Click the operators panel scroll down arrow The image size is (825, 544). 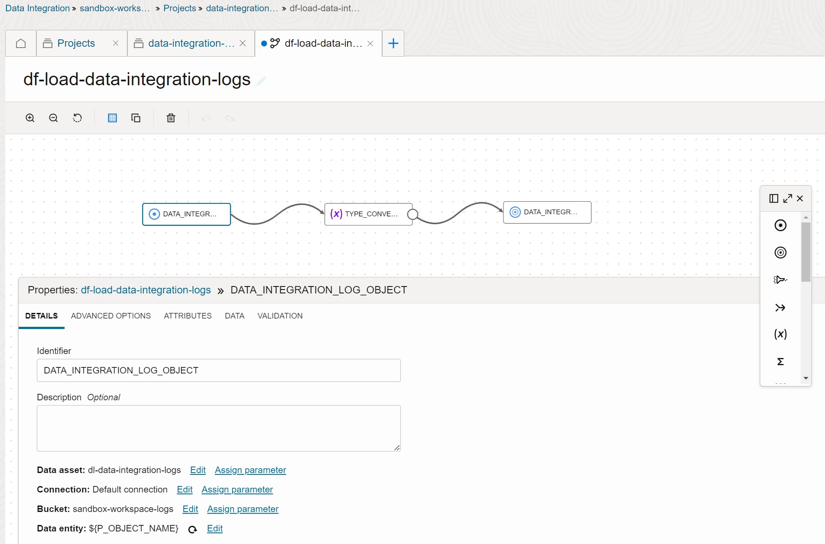click(806, 378)
